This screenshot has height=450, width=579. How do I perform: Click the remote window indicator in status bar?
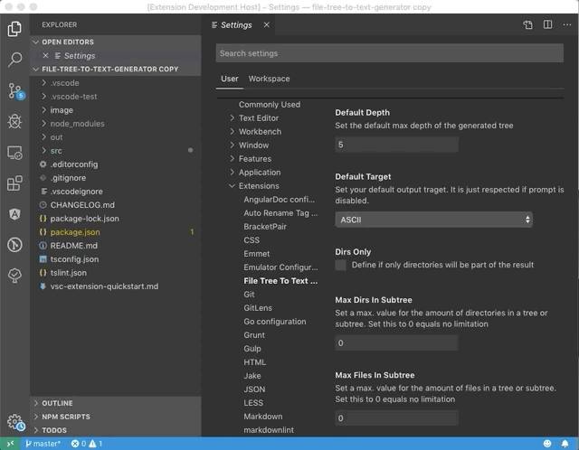pyautogui.click(x=10, y=444)
